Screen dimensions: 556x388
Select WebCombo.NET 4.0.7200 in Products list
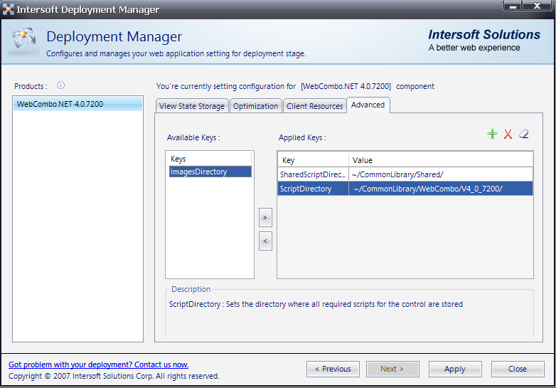click(x=60, y=104)
